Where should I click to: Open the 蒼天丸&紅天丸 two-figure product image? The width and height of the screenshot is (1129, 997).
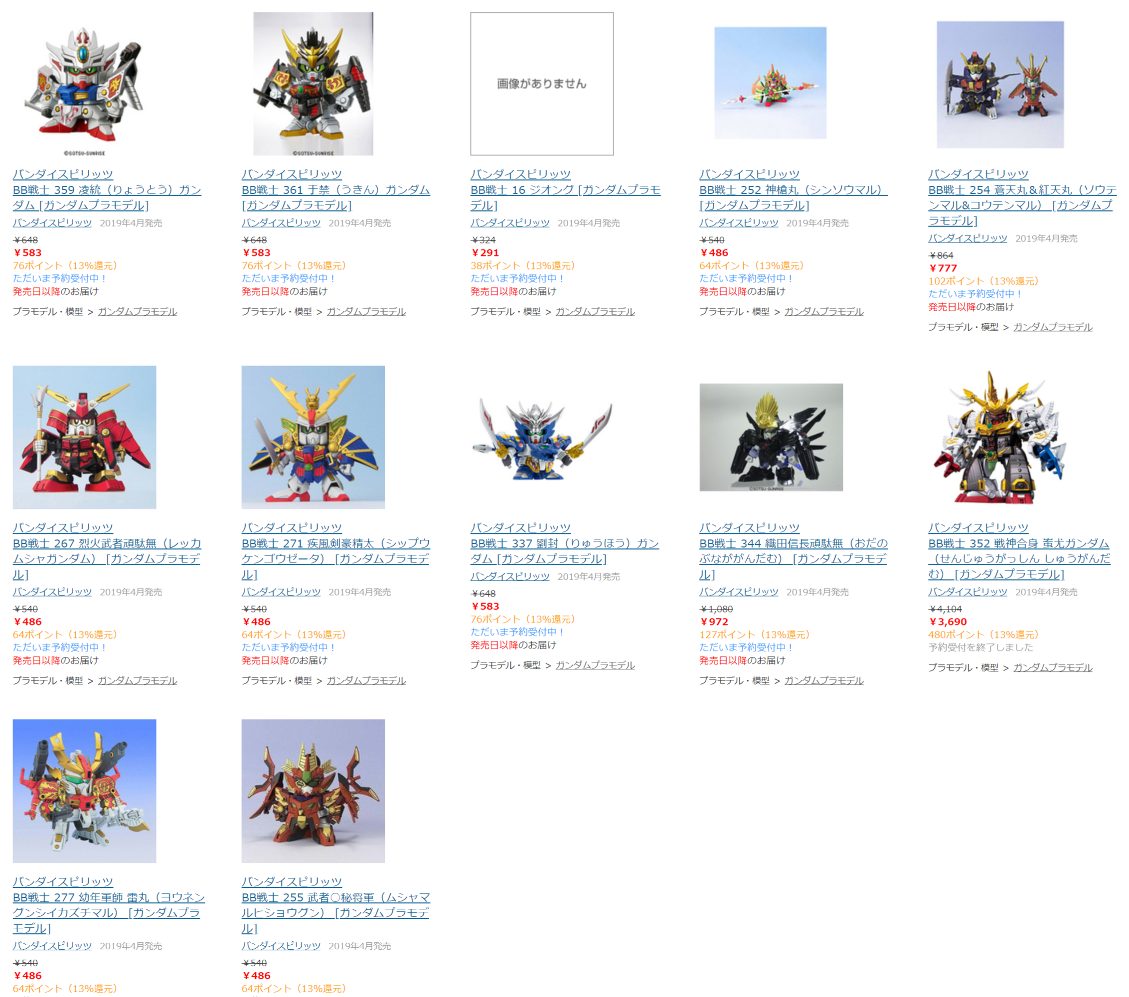[x=1000, y=85]
